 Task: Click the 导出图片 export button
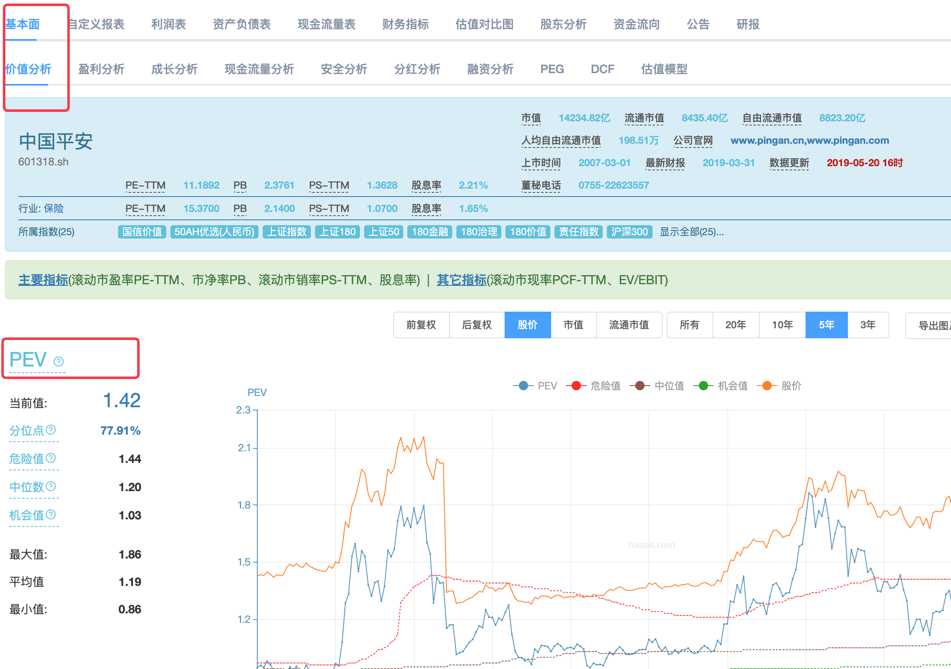pyautogui.click(x=929, y=325)
